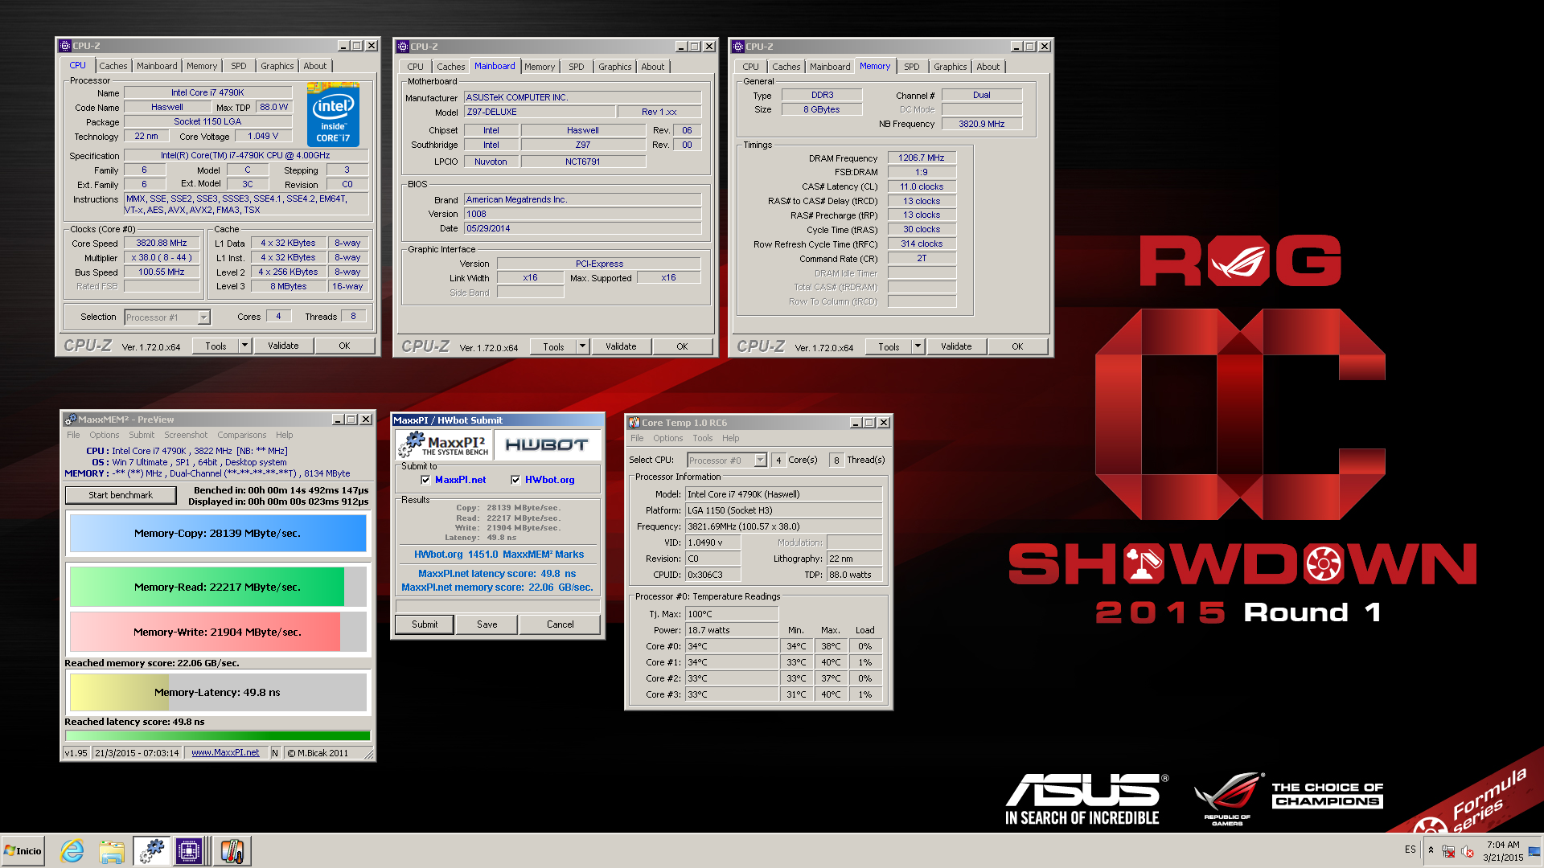Toggle the MaxxPI.net submit checkbox
This screenshot has height=868, width=1544.
425,480
